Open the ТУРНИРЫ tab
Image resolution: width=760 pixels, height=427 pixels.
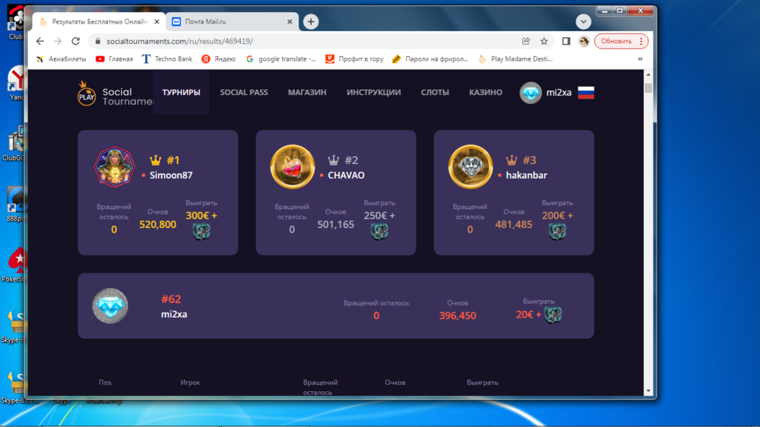(x=181, y=93)
